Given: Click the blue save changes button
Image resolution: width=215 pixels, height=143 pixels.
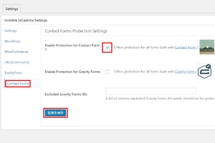Looking at the screenshot, I should tap(56, 113).
